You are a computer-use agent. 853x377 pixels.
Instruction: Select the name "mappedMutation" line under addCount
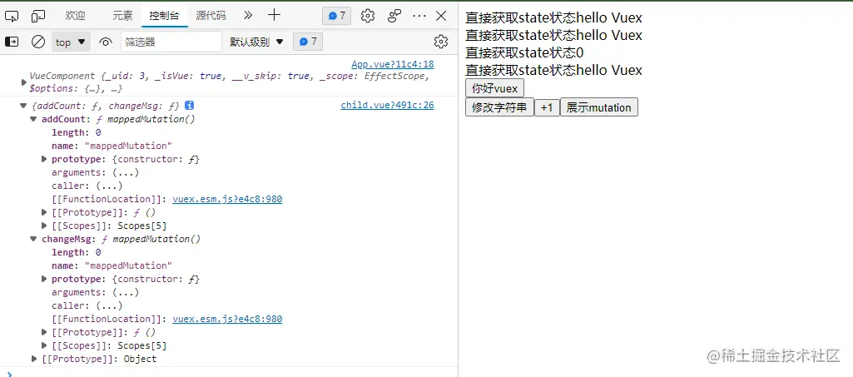pyautogui.click(x=112, y=146)
